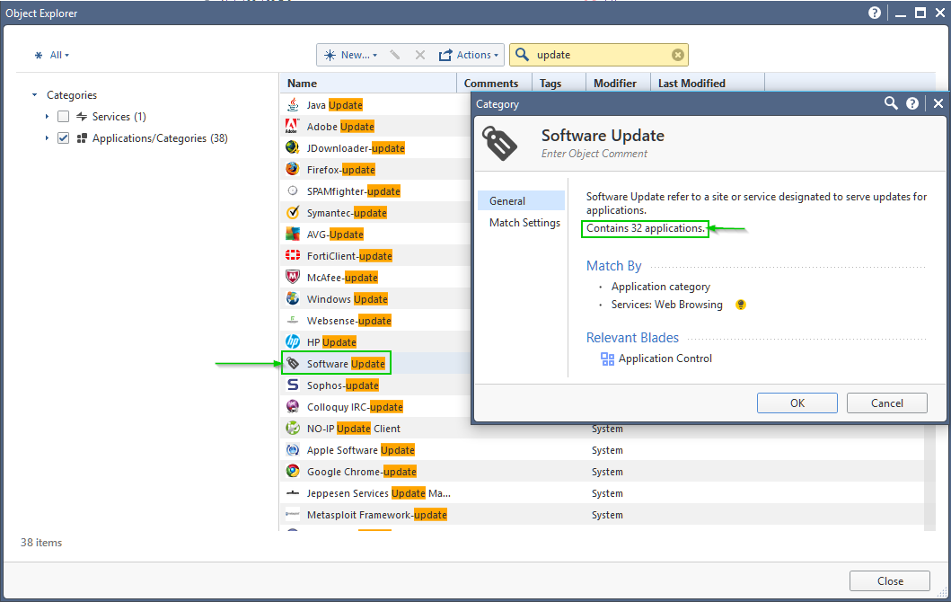Click the Adobe Update icon

293,126
